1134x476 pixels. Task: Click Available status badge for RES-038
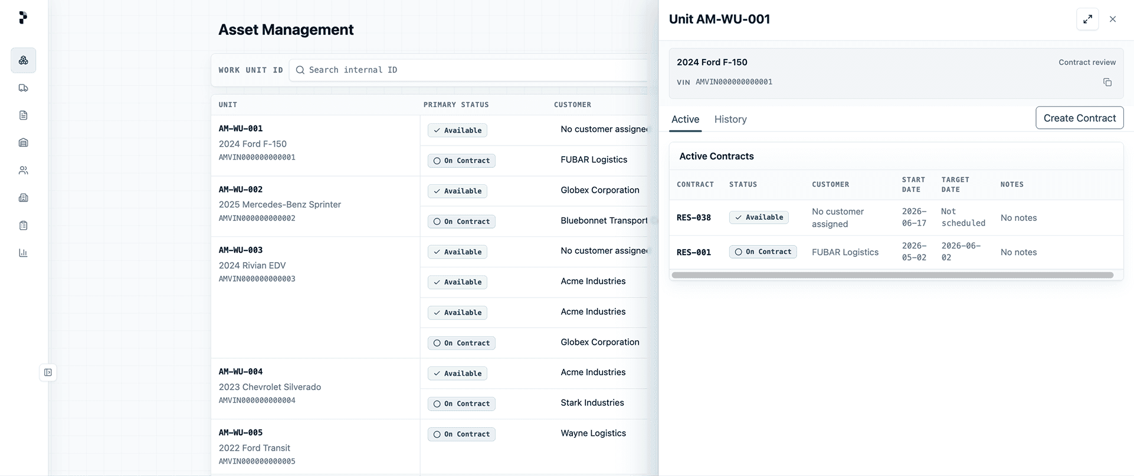point(759,217)
